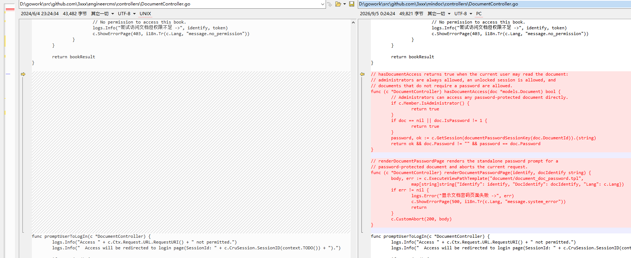The width and height of the screenshot is (631, 258).
Task: Click the 'c.CustomAbort(200, body)' line
Action: (422, 219)
